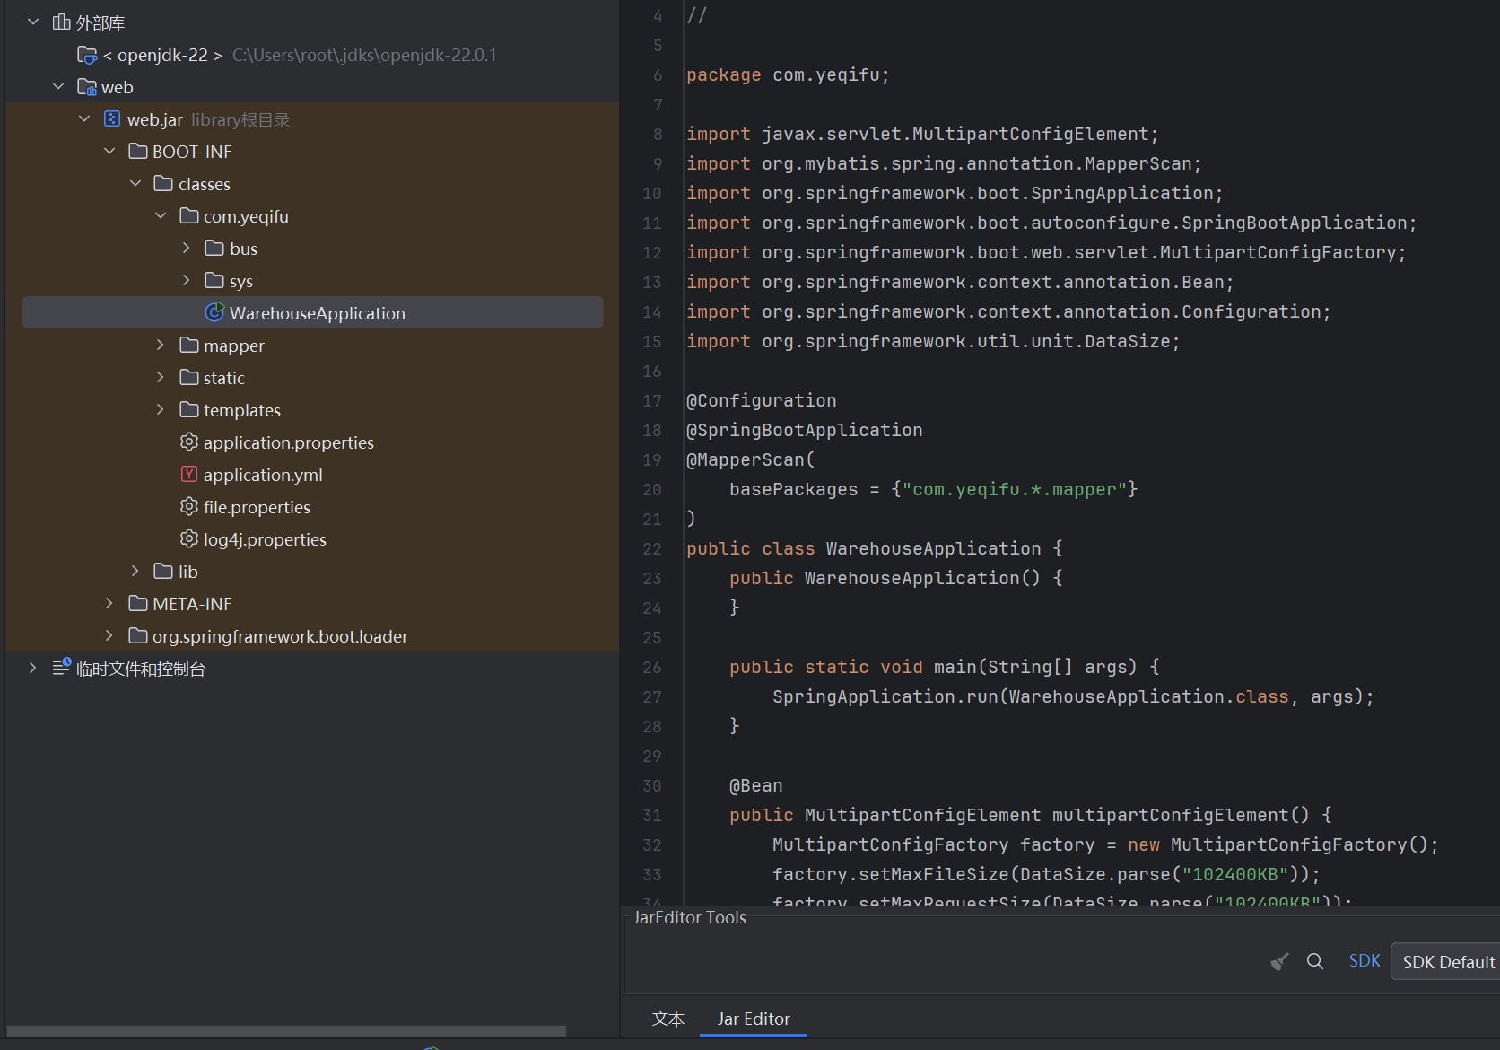The height and width of the screenshot is (1050, 1500).
Task: Expand the sys folder
Action: coord(186,280)
